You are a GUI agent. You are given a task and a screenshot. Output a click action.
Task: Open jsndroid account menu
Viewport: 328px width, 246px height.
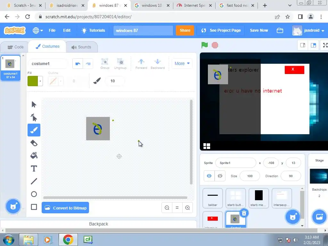[308, 30]
